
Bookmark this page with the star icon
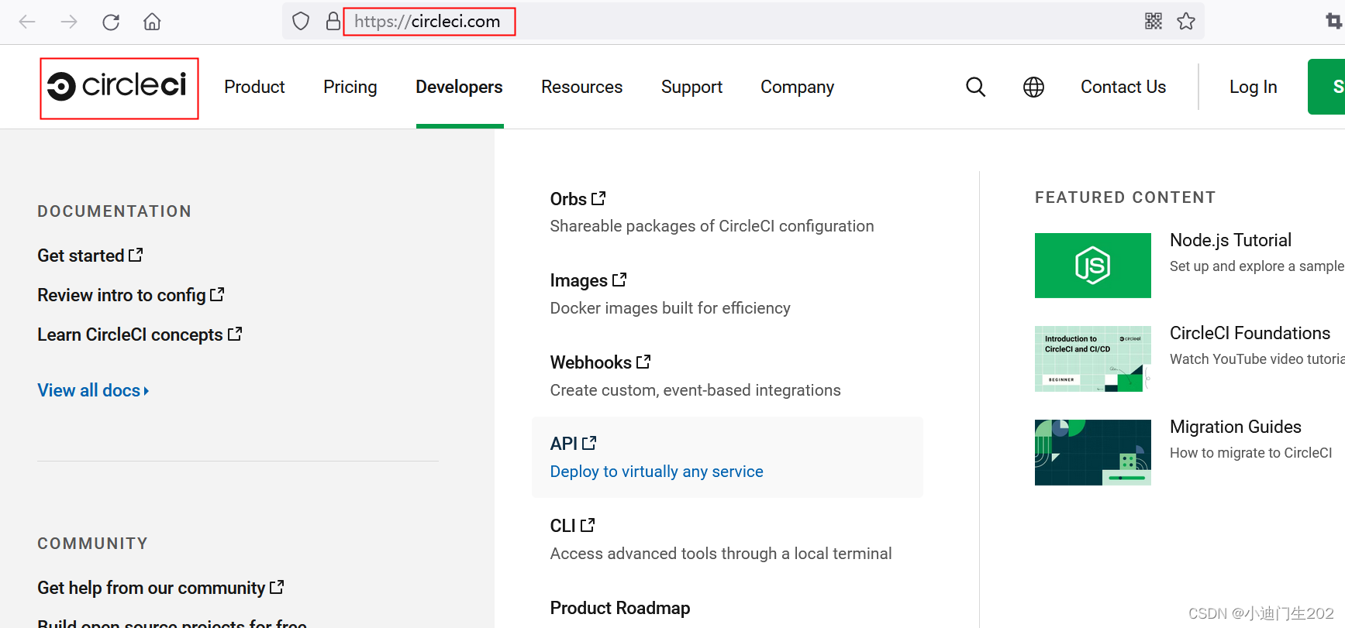(1186, 21)
